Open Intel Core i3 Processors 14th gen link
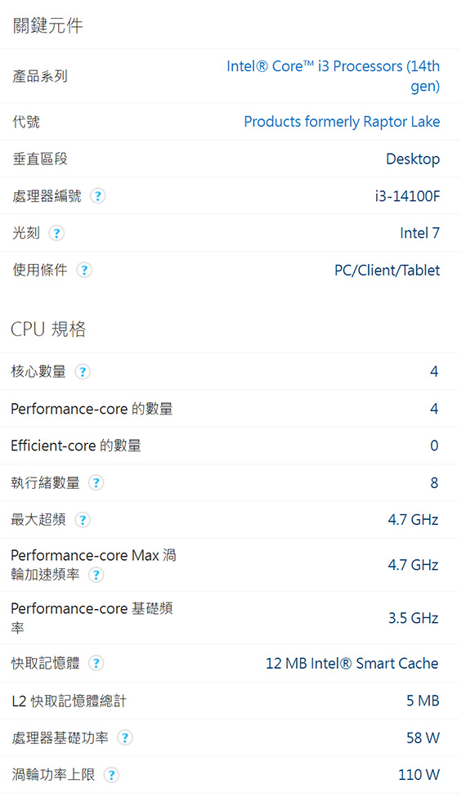This screenshot has width=466, height=811. (333, 76)
